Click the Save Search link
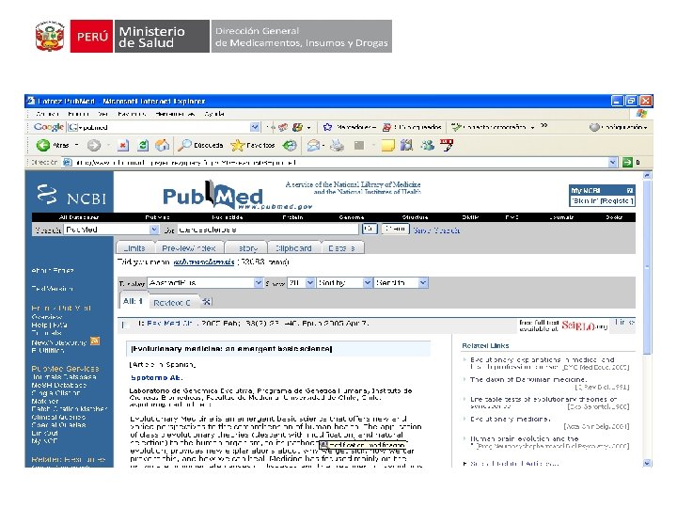This screenshot has width=677, height=508. coord(436,230)
